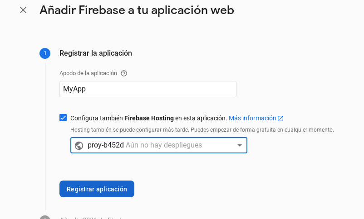Open the Registrar la aplicación step header
Image resolution: width=364 pixels, height=219 pixels.
(x=96, y=53)
